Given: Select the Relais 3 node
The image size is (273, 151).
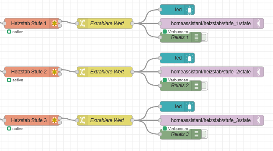Looking at the screenshot, I should click(x=181, y=134).
